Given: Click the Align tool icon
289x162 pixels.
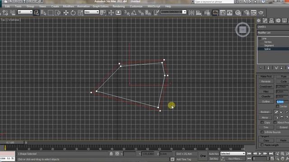Looking at the screenshot, I should [199, 13].
